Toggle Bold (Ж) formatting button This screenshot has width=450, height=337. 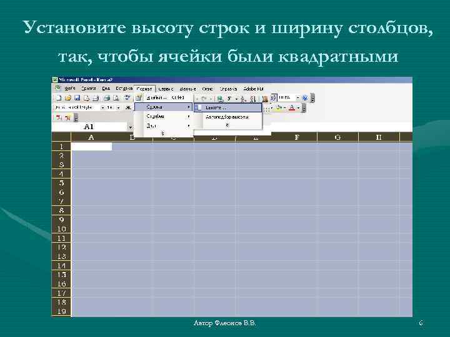tap(128, 107)
